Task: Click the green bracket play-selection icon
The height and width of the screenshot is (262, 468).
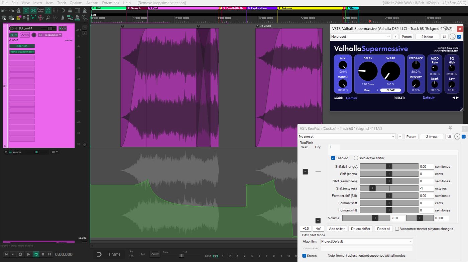Action: click(33, 18)
